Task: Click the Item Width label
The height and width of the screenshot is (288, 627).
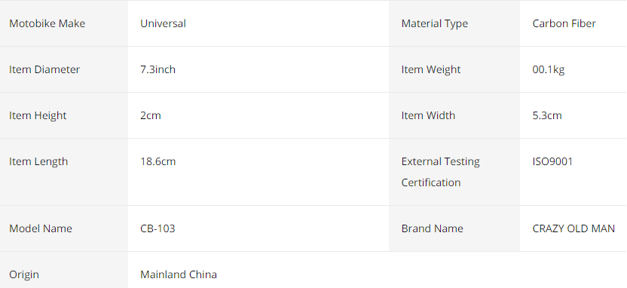Action: point(428,115)
